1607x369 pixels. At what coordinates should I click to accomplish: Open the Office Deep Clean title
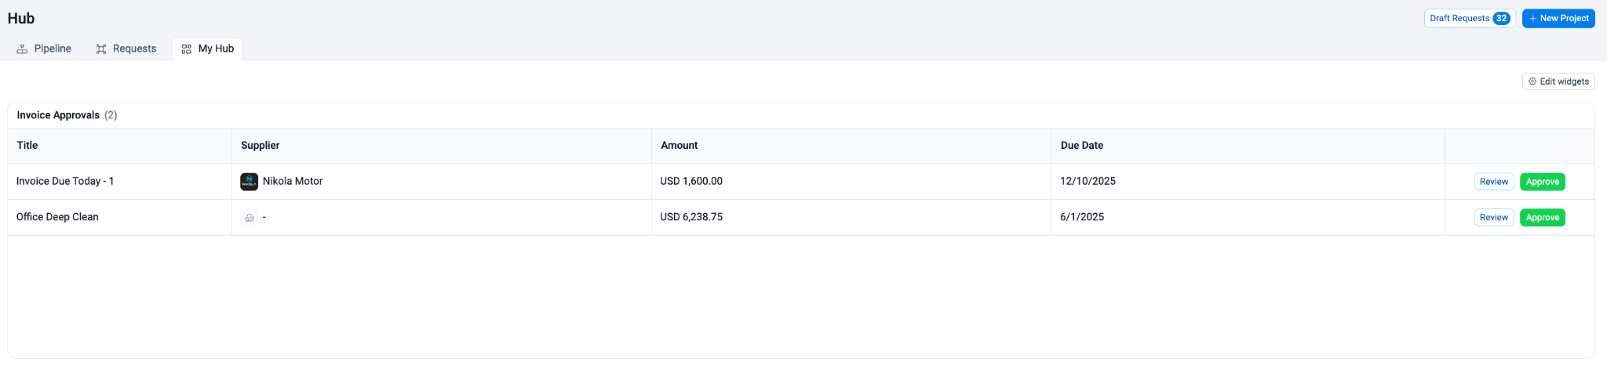point(57,218)
